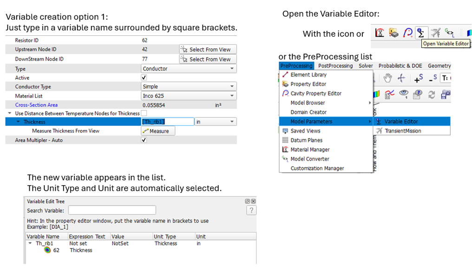Enable Use Distance Between Temperature Nodes checkbox
This screenshot has height=272, width=472.
click(144, 113)
